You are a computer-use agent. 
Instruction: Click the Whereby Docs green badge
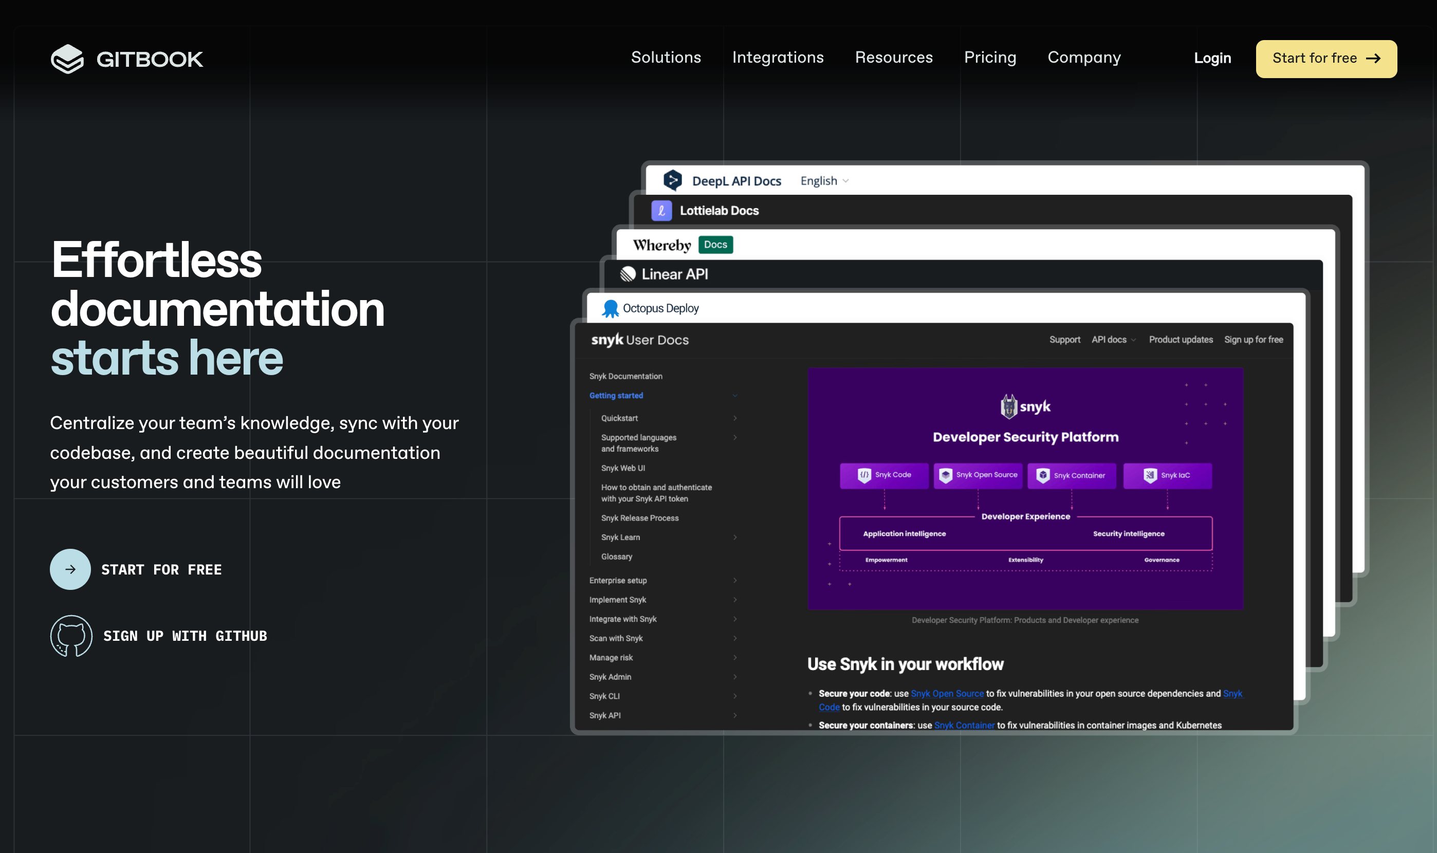click(715, 245)
